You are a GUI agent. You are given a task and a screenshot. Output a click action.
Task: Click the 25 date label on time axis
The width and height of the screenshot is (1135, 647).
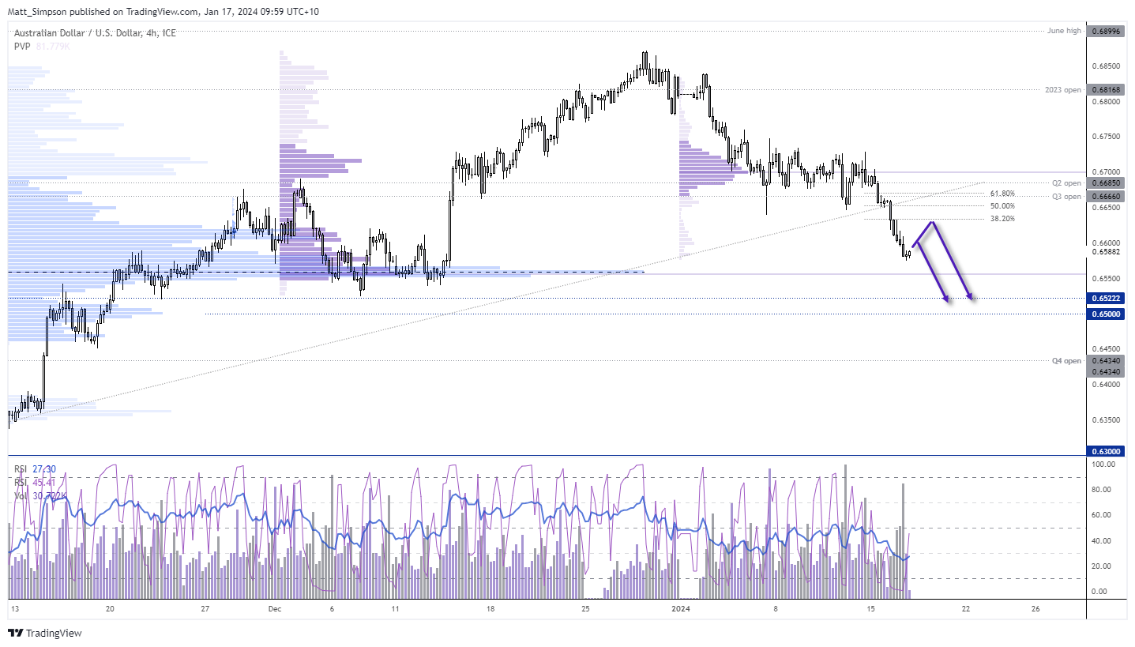pyautogui.click(x=585, y=609)
